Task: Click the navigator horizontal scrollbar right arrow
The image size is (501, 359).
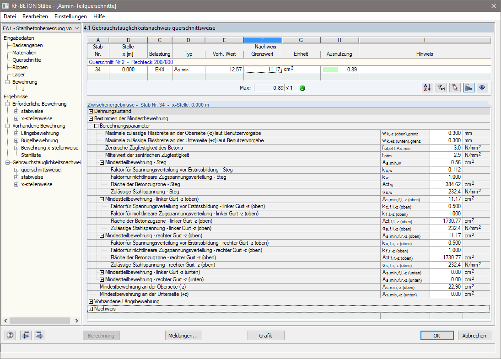Action: pyautogui.click(x=76, y=321)
